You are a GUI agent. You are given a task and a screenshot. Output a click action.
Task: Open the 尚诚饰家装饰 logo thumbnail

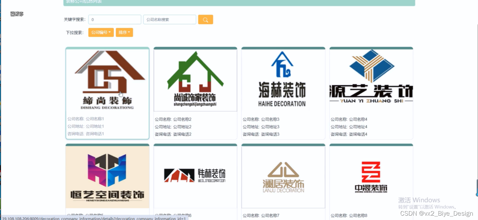pos(195,80)
